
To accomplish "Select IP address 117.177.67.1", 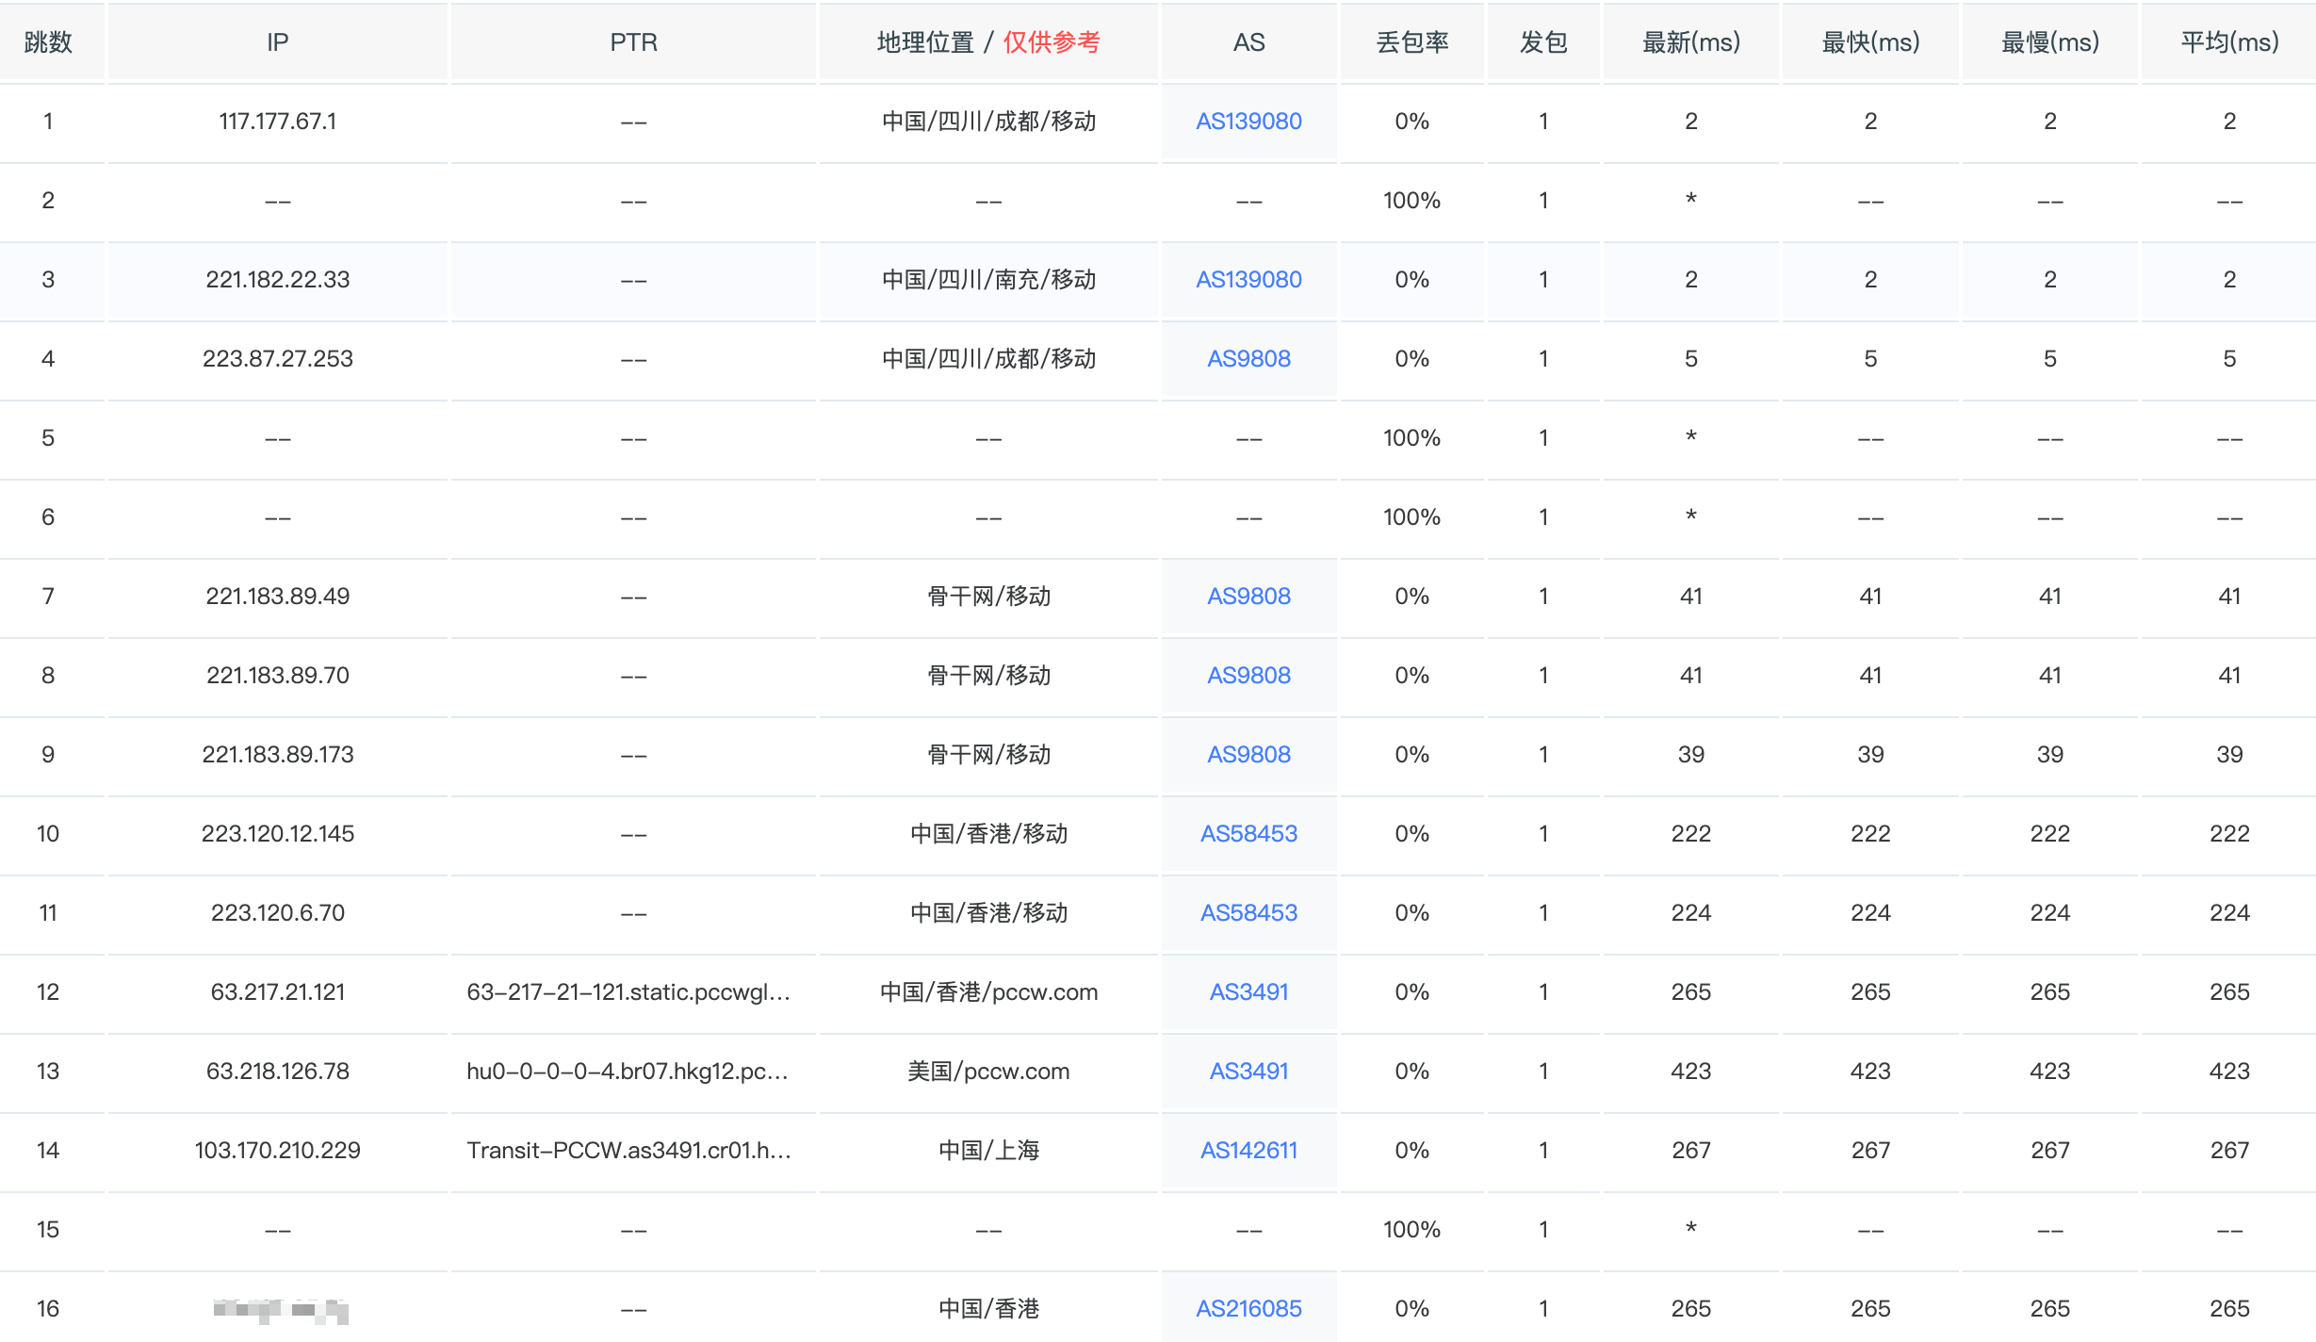I will (x=277, y=122).
